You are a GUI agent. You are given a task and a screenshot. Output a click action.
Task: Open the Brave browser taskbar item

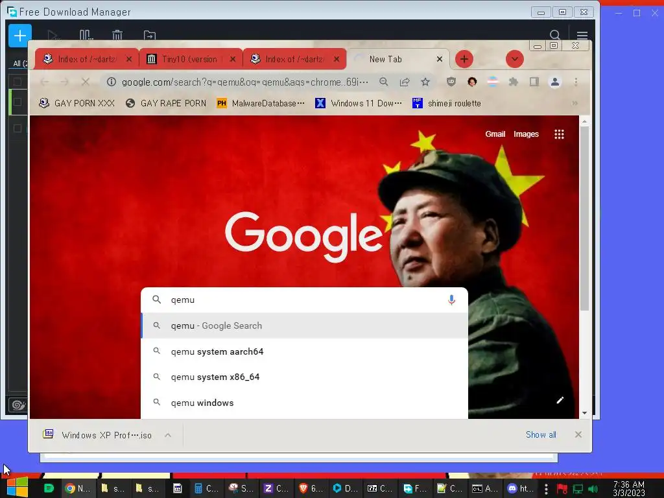311,488
